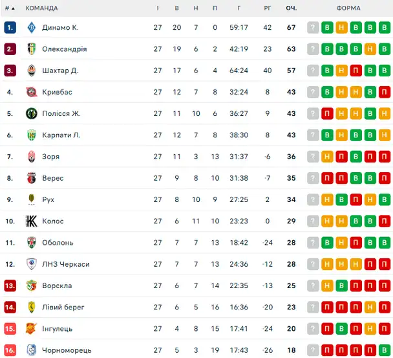393x358 pixels.
Task: Click the Інгулець orange crest
Action: pos(31,329)
